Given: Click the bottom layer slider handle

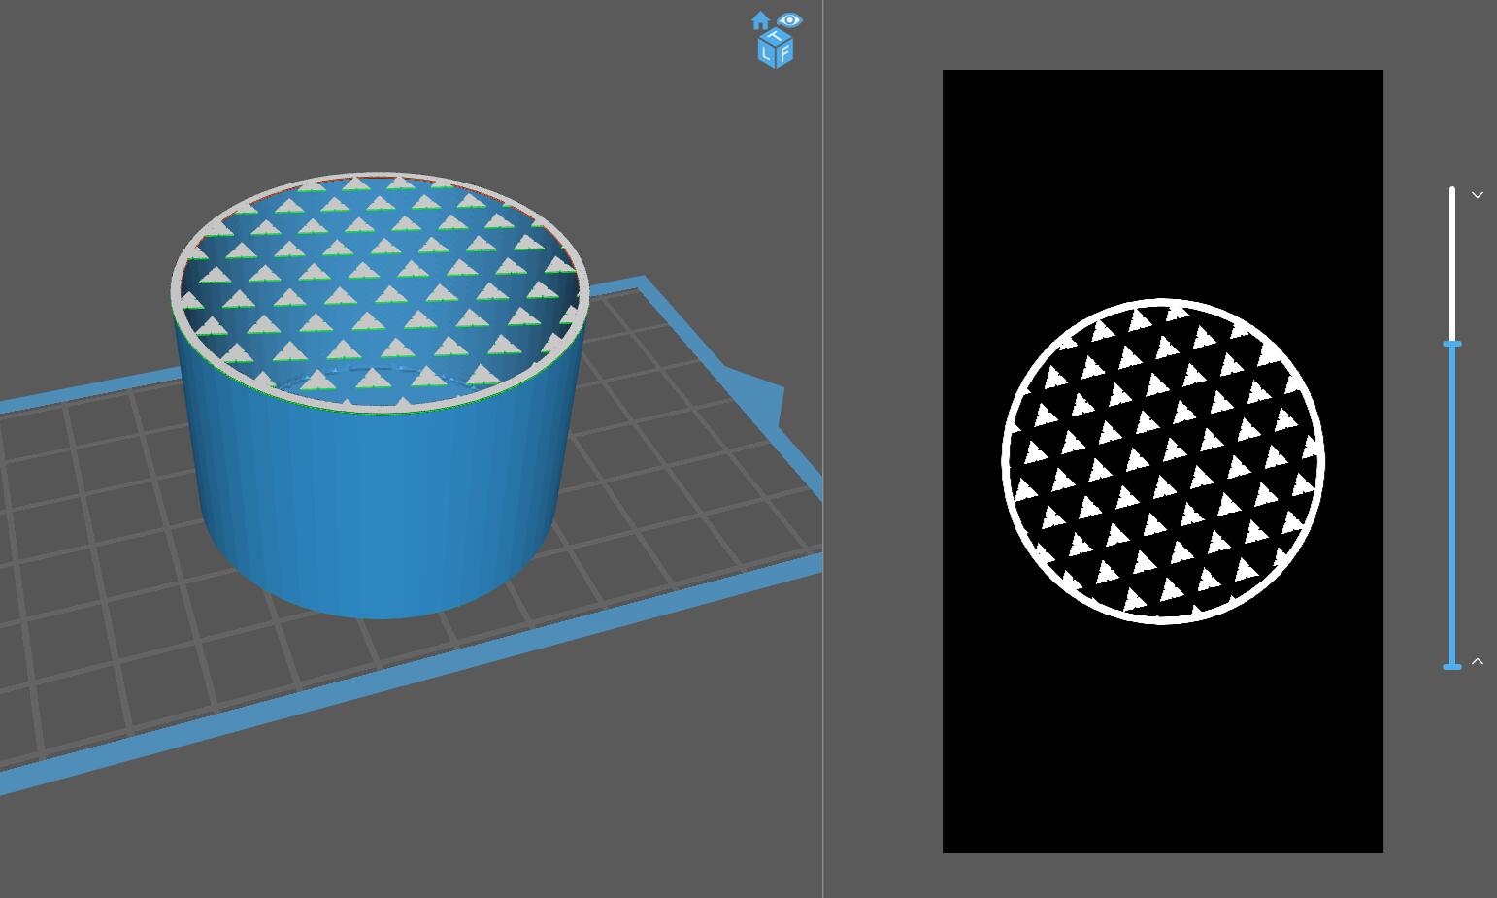Looking at the screenshot, I should [x=1452, y=667].
